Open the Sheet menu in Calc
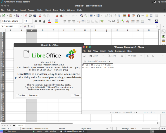The width and height of the screenshot is (166, 133). click(48, 10)
